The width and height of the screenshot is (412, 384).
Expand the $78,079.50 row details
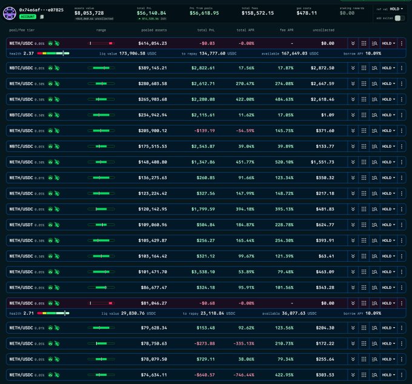click(353, 359)
